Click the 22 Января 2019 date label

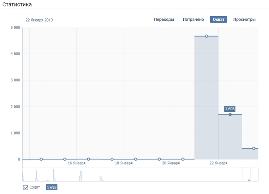39,20
